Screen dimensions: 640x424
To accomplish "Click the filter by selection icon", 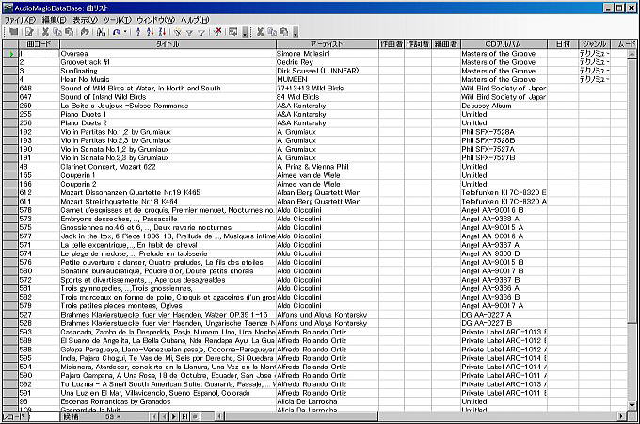I will [178, 32].
